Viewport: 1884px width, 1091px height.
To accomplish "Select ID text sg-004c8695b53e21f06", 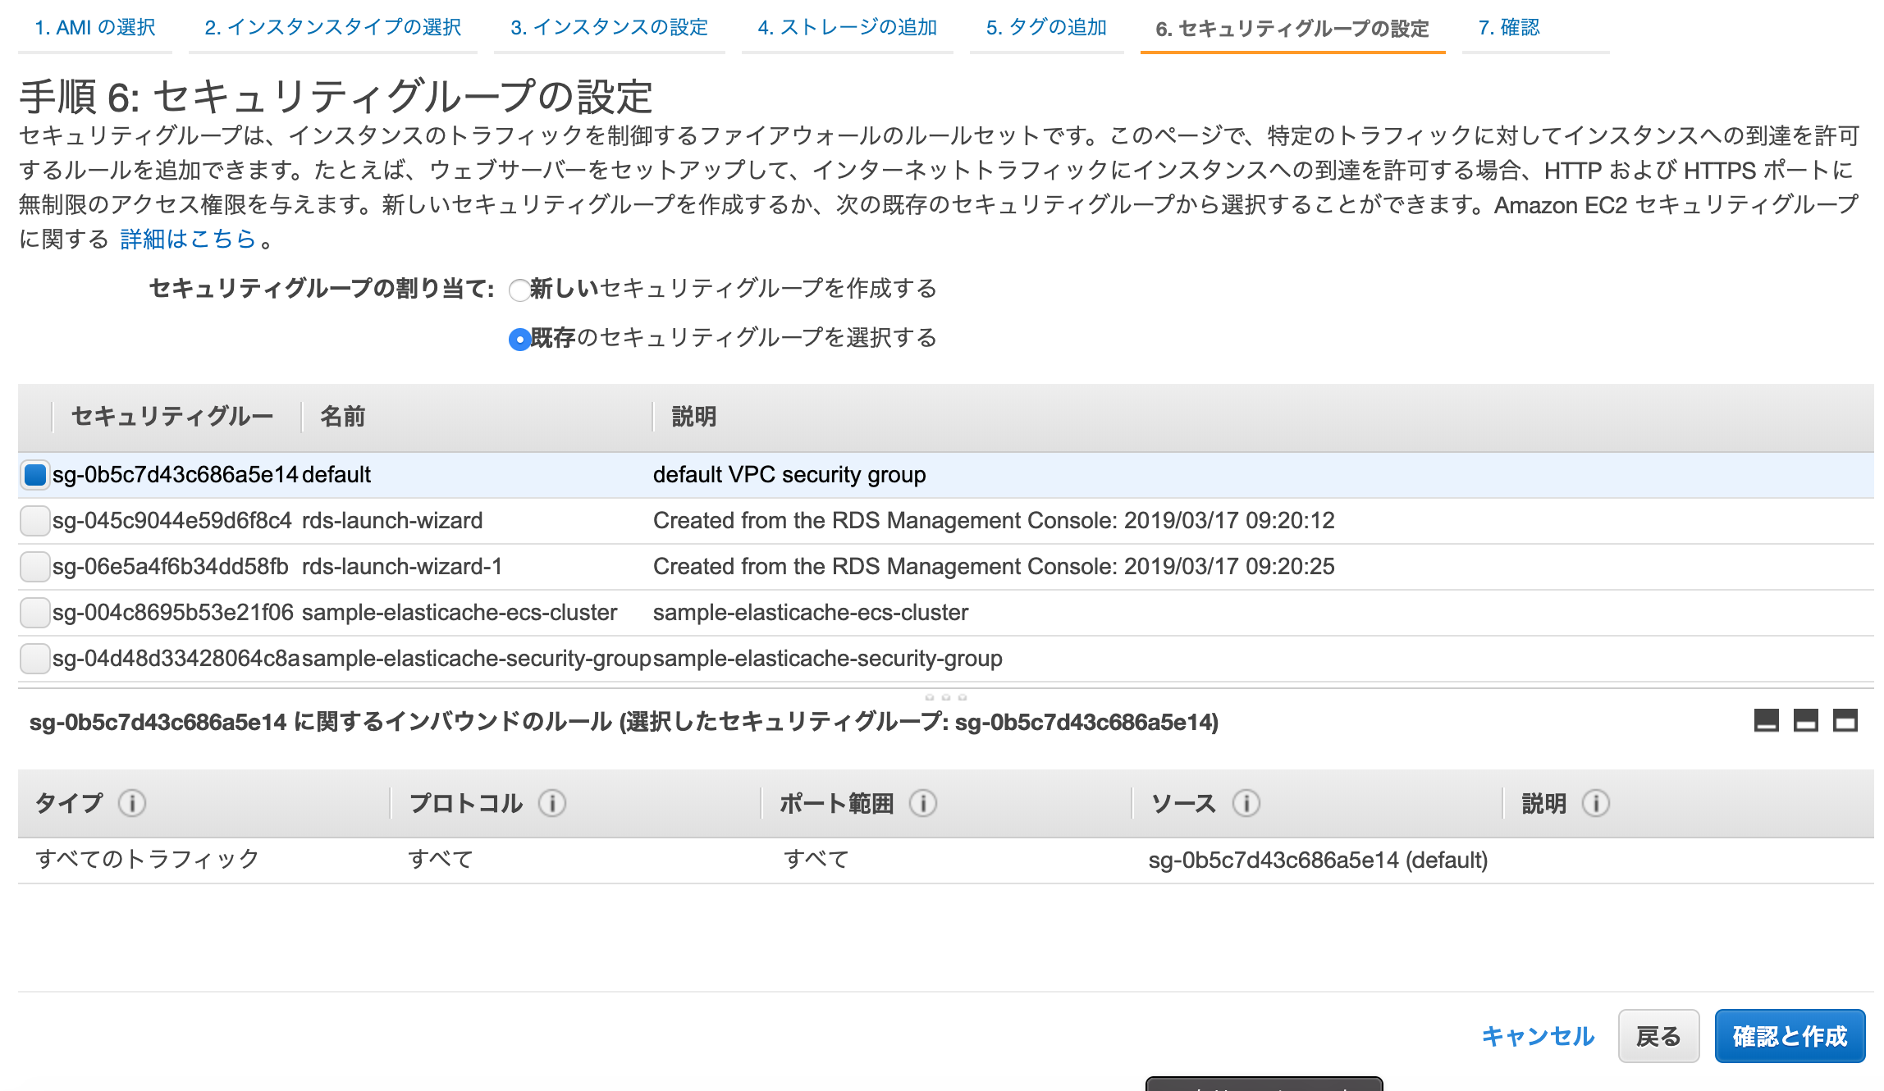I will [x=173, y=613].
